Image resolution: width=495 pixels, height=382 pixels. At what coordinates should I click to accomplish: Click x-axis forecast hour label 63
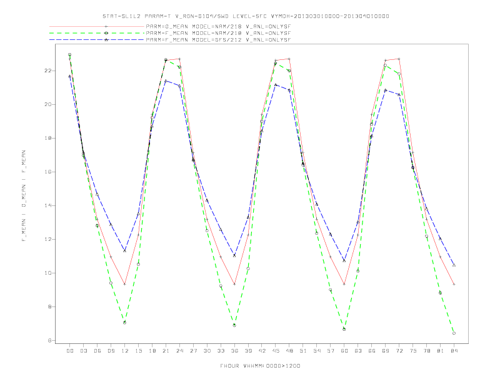coord(358,351)
